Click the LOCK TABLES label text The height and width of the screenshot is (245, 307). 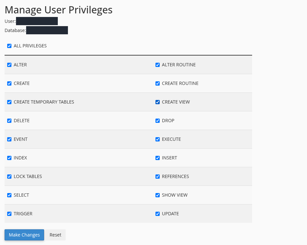pyautogui.click(x=28, y=176)
